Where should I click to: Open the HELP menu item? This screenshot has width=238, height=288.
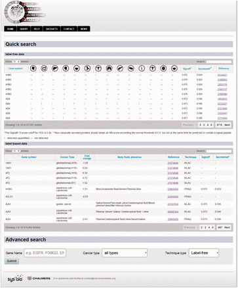coord(37,29)
